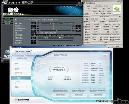Open SYSTEM INFO section in 3DMark Vantage

pyautogui.click(x=19, y=73)
